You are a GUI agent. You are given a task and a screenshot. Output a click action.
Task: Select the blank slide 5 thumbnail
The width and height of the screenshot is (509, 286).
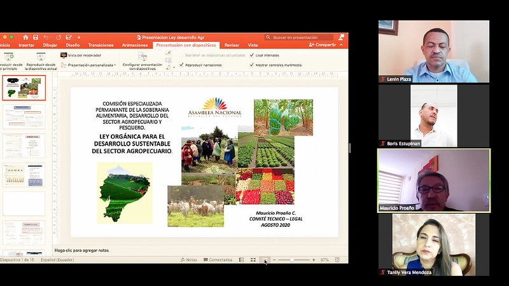pyautogui.click(x=24, y=203)
